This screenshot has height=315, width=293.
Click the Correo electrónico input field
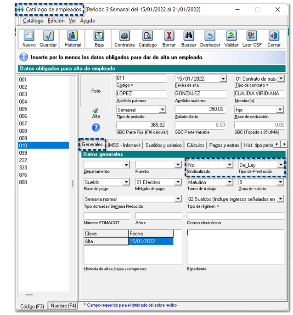click(235, 216)
